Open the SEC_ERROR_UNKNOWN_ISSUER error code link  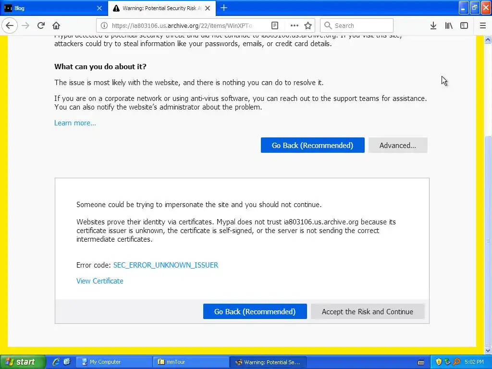[166, 265]
